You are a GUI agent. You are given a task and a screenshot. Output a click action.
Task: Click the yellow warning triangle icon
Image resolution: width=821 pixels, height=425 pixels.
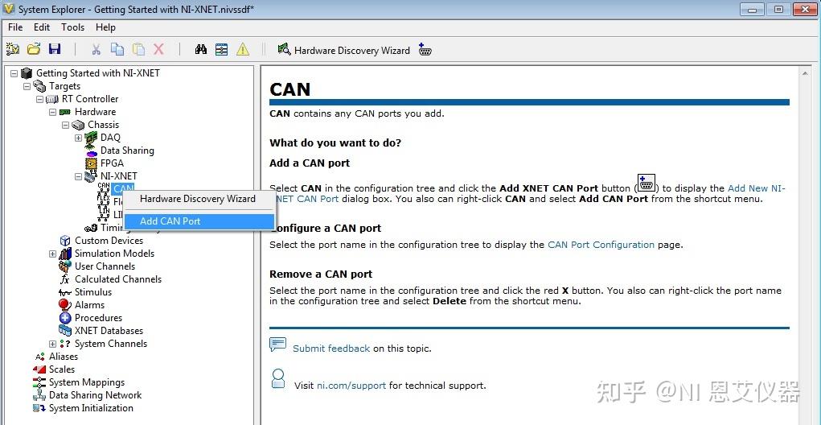242,49
